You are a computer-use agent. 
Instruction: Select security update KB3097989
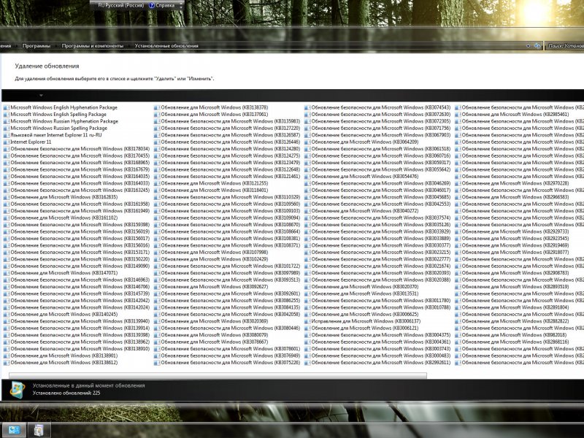(x=231, y=273)
